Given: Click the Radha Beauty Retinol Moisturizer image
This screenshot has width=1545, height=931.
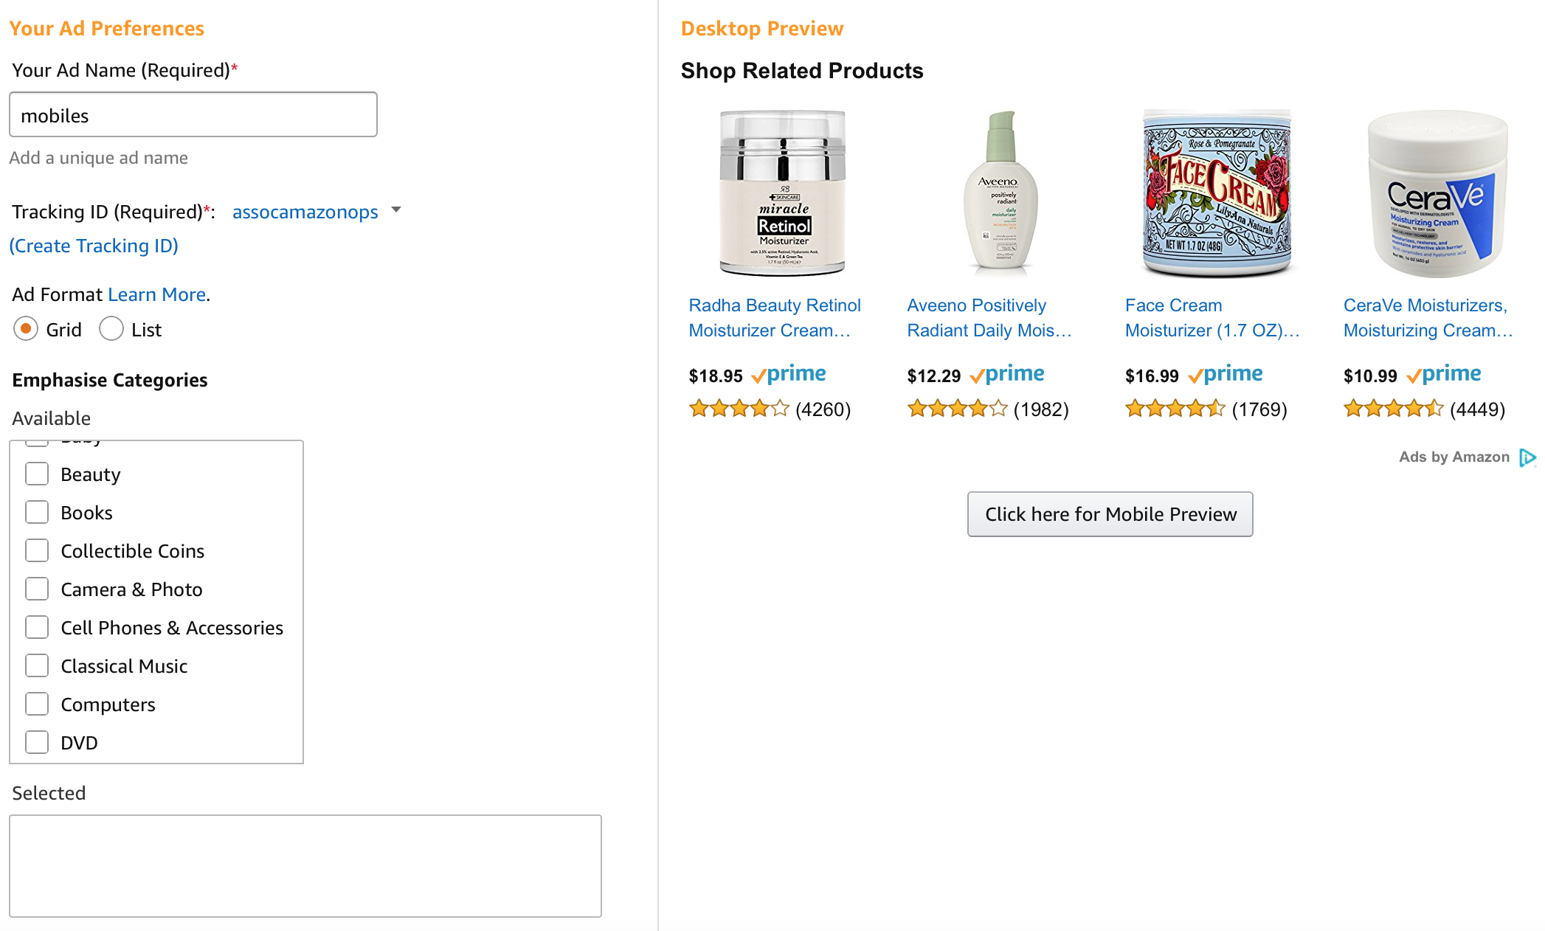Looking at the screenshot, I should (782, 193).
